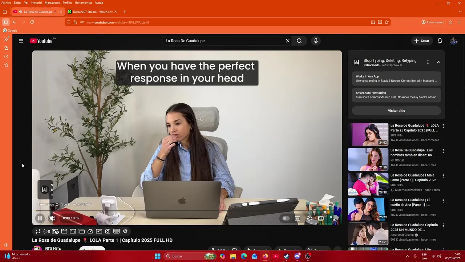Open YouTube notifications bell
Viewport: 465px width, 262px height.
pyautogui.click(x=440, y=41)
